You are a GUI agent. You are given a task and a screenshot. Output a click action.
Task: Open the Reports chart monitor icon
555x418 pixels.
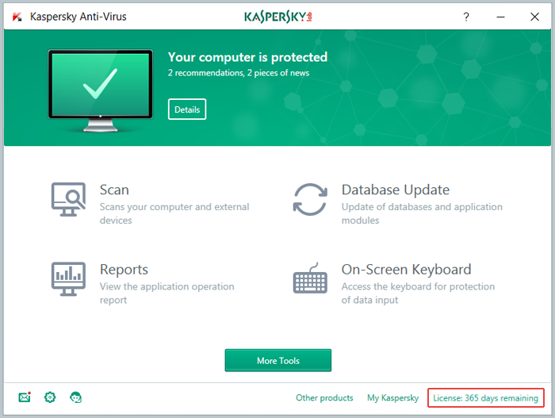[68, 279]
